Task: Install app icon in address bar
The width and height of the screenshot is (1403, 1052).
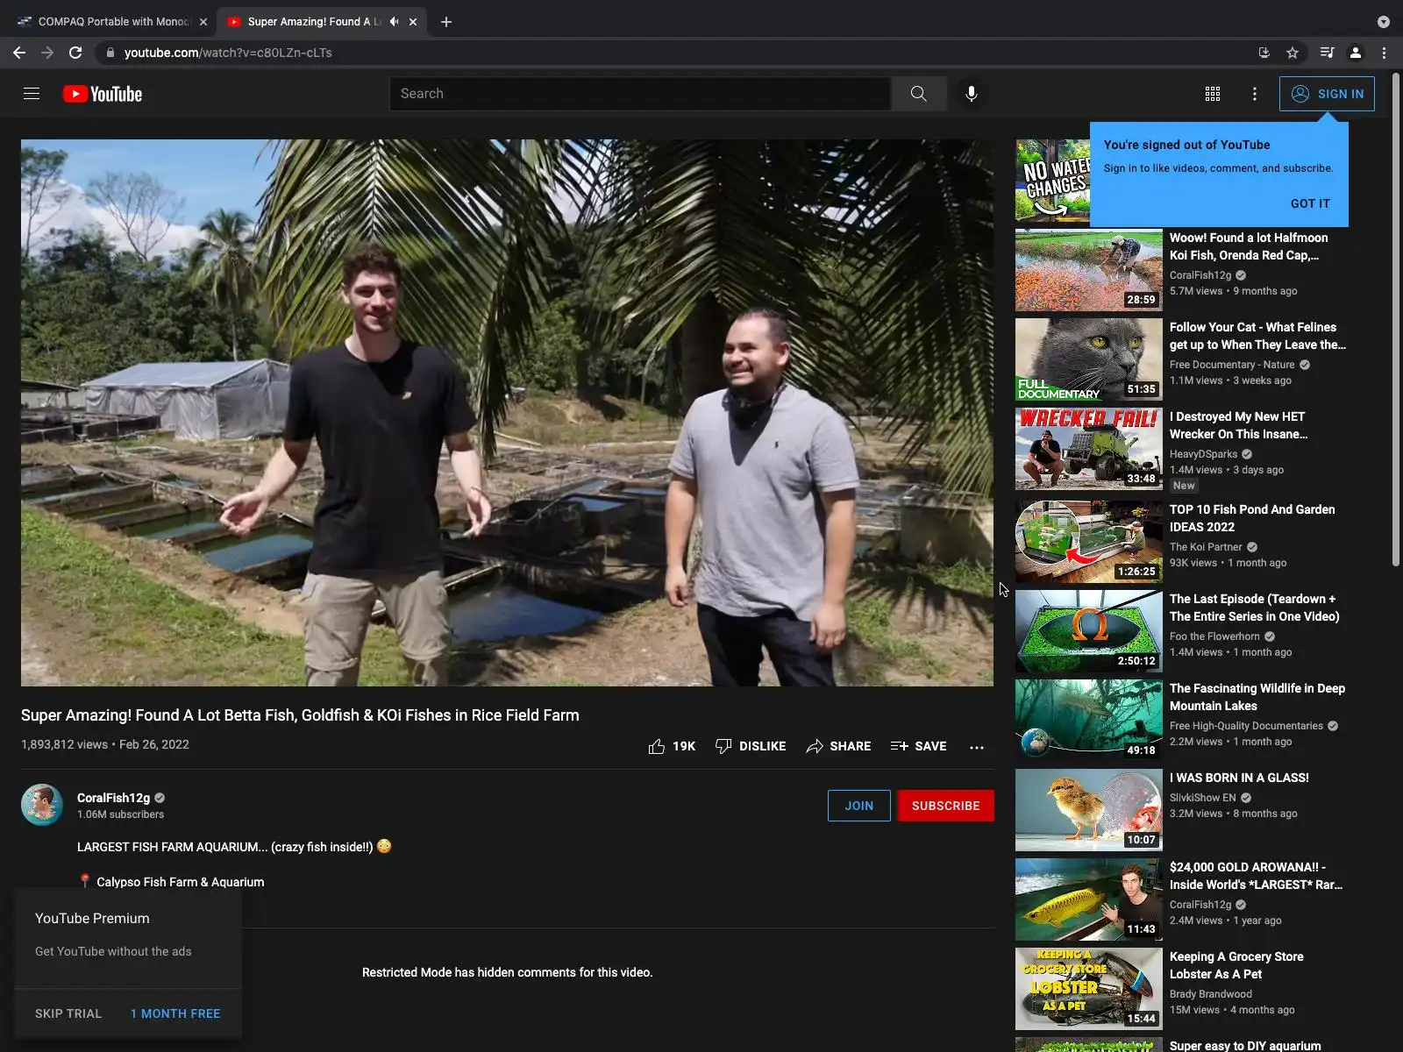Action: click(1264, 53)
